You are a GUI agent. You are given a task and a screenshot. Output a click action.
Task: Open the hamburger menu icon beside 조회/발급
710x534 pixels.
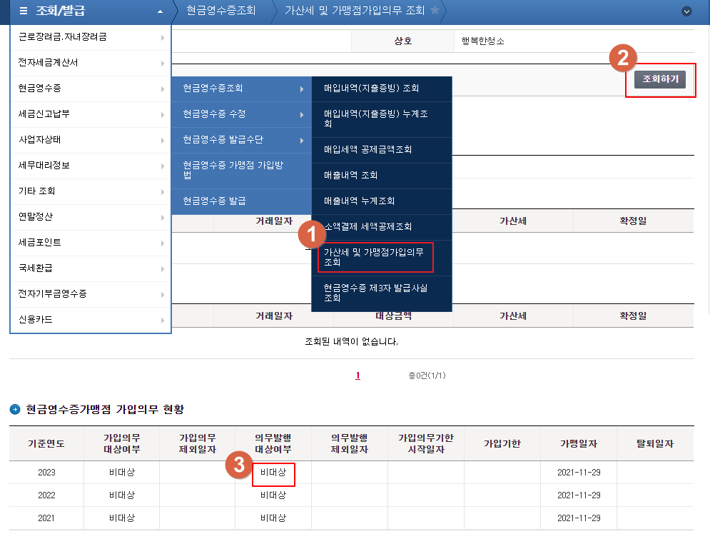tap(23, 12)
